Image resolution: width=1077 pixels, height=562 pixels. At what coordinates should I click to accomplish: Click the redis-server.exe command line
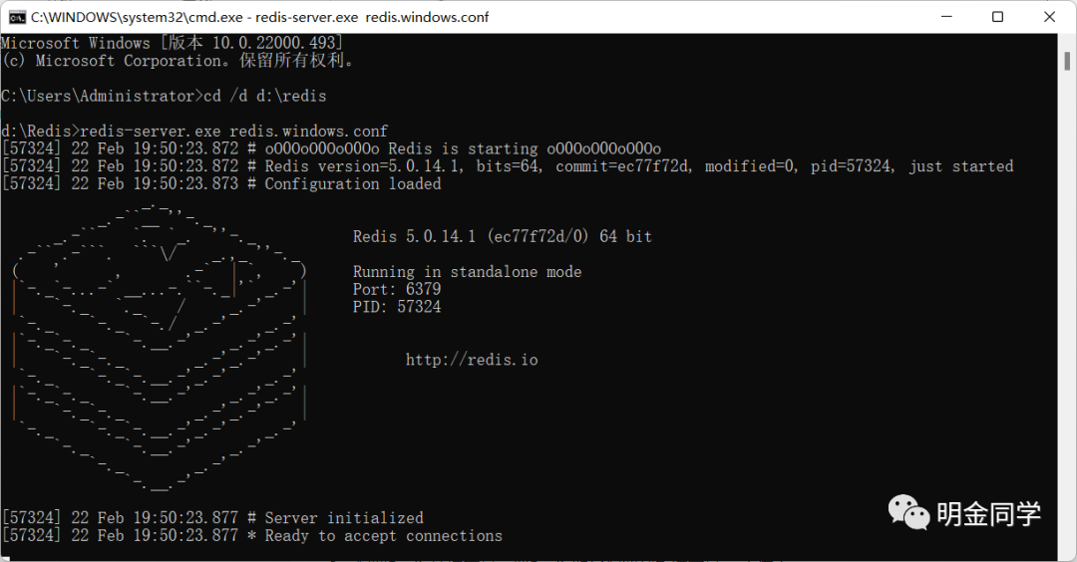pyautogui.click(x=233, y=132)
